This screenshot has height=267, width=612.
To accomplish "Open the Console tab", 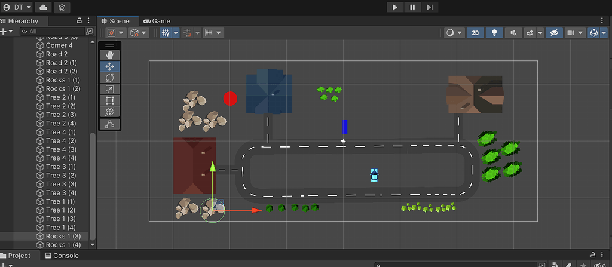I will [x=62, y=256].
